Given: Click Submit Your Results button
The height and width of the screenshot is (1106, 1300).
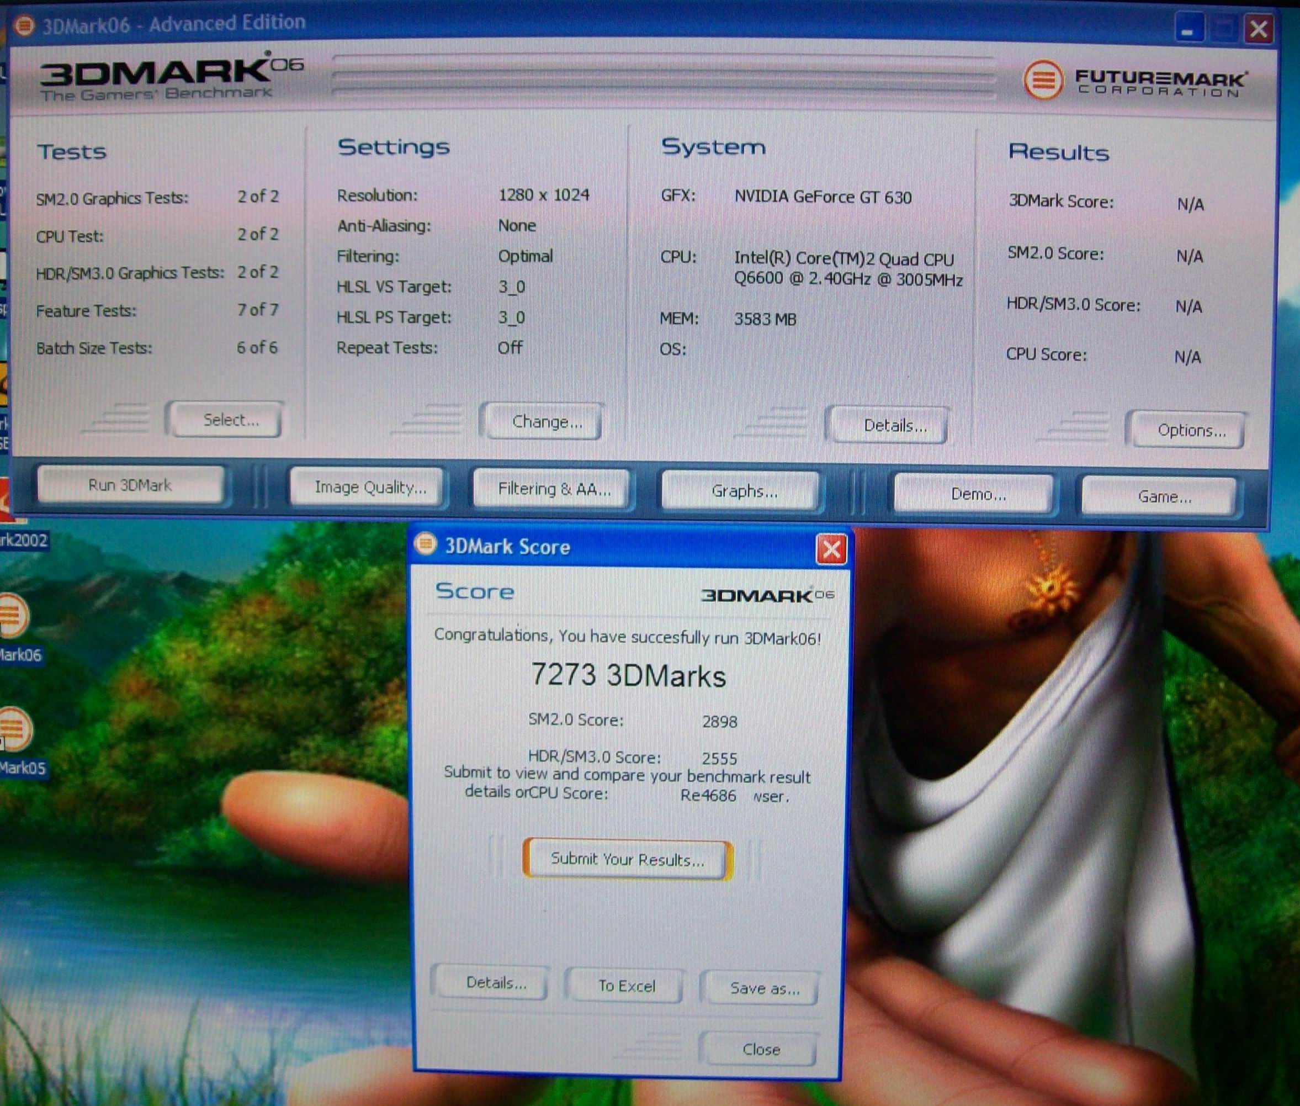Looking at the screenshot, I should coord(627,860).
